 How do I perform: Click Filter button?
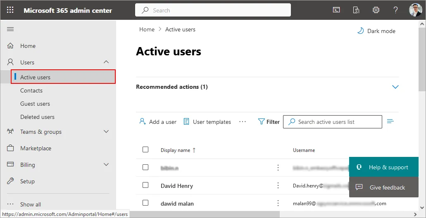coord(269,122)
